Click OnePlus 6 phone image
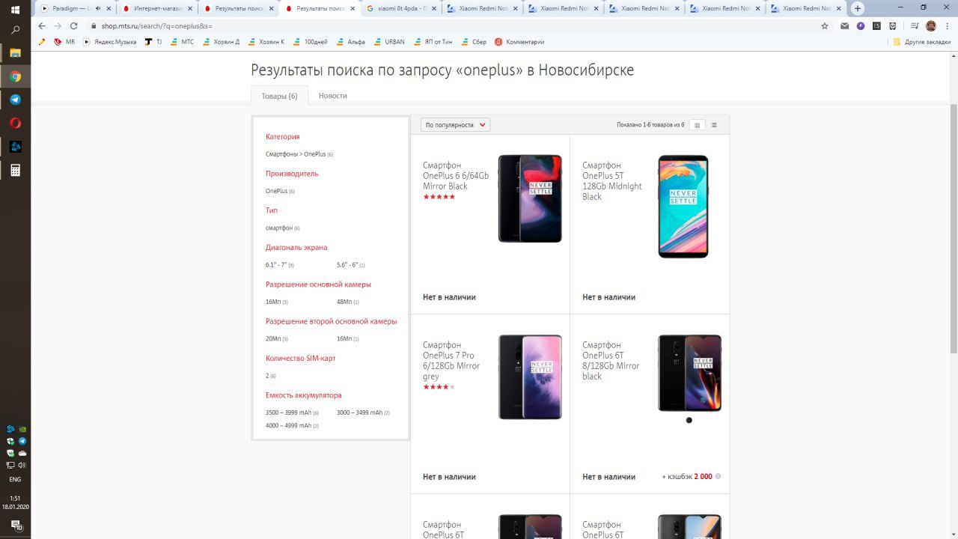The height and width of the screenshot is (539, 958). [530, 198]
